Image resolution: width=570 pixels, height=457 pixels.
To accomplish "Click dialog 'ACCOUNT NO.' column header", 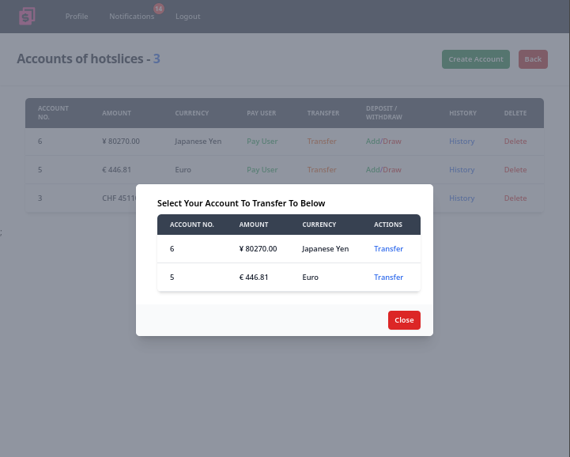I will [x=192, y=225].
